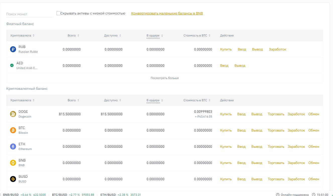Screen dimensions: 333x196
Task: Click Вывод in BTC row
Action: click(x=257, y=130)
